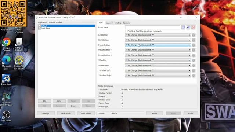Switch to the Layer 1 tab
235x132 pixels.
point(101,23)
